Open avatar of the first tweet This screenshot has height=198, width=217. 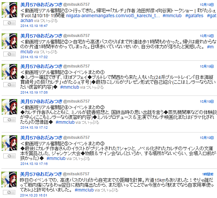tap(9, 10)
